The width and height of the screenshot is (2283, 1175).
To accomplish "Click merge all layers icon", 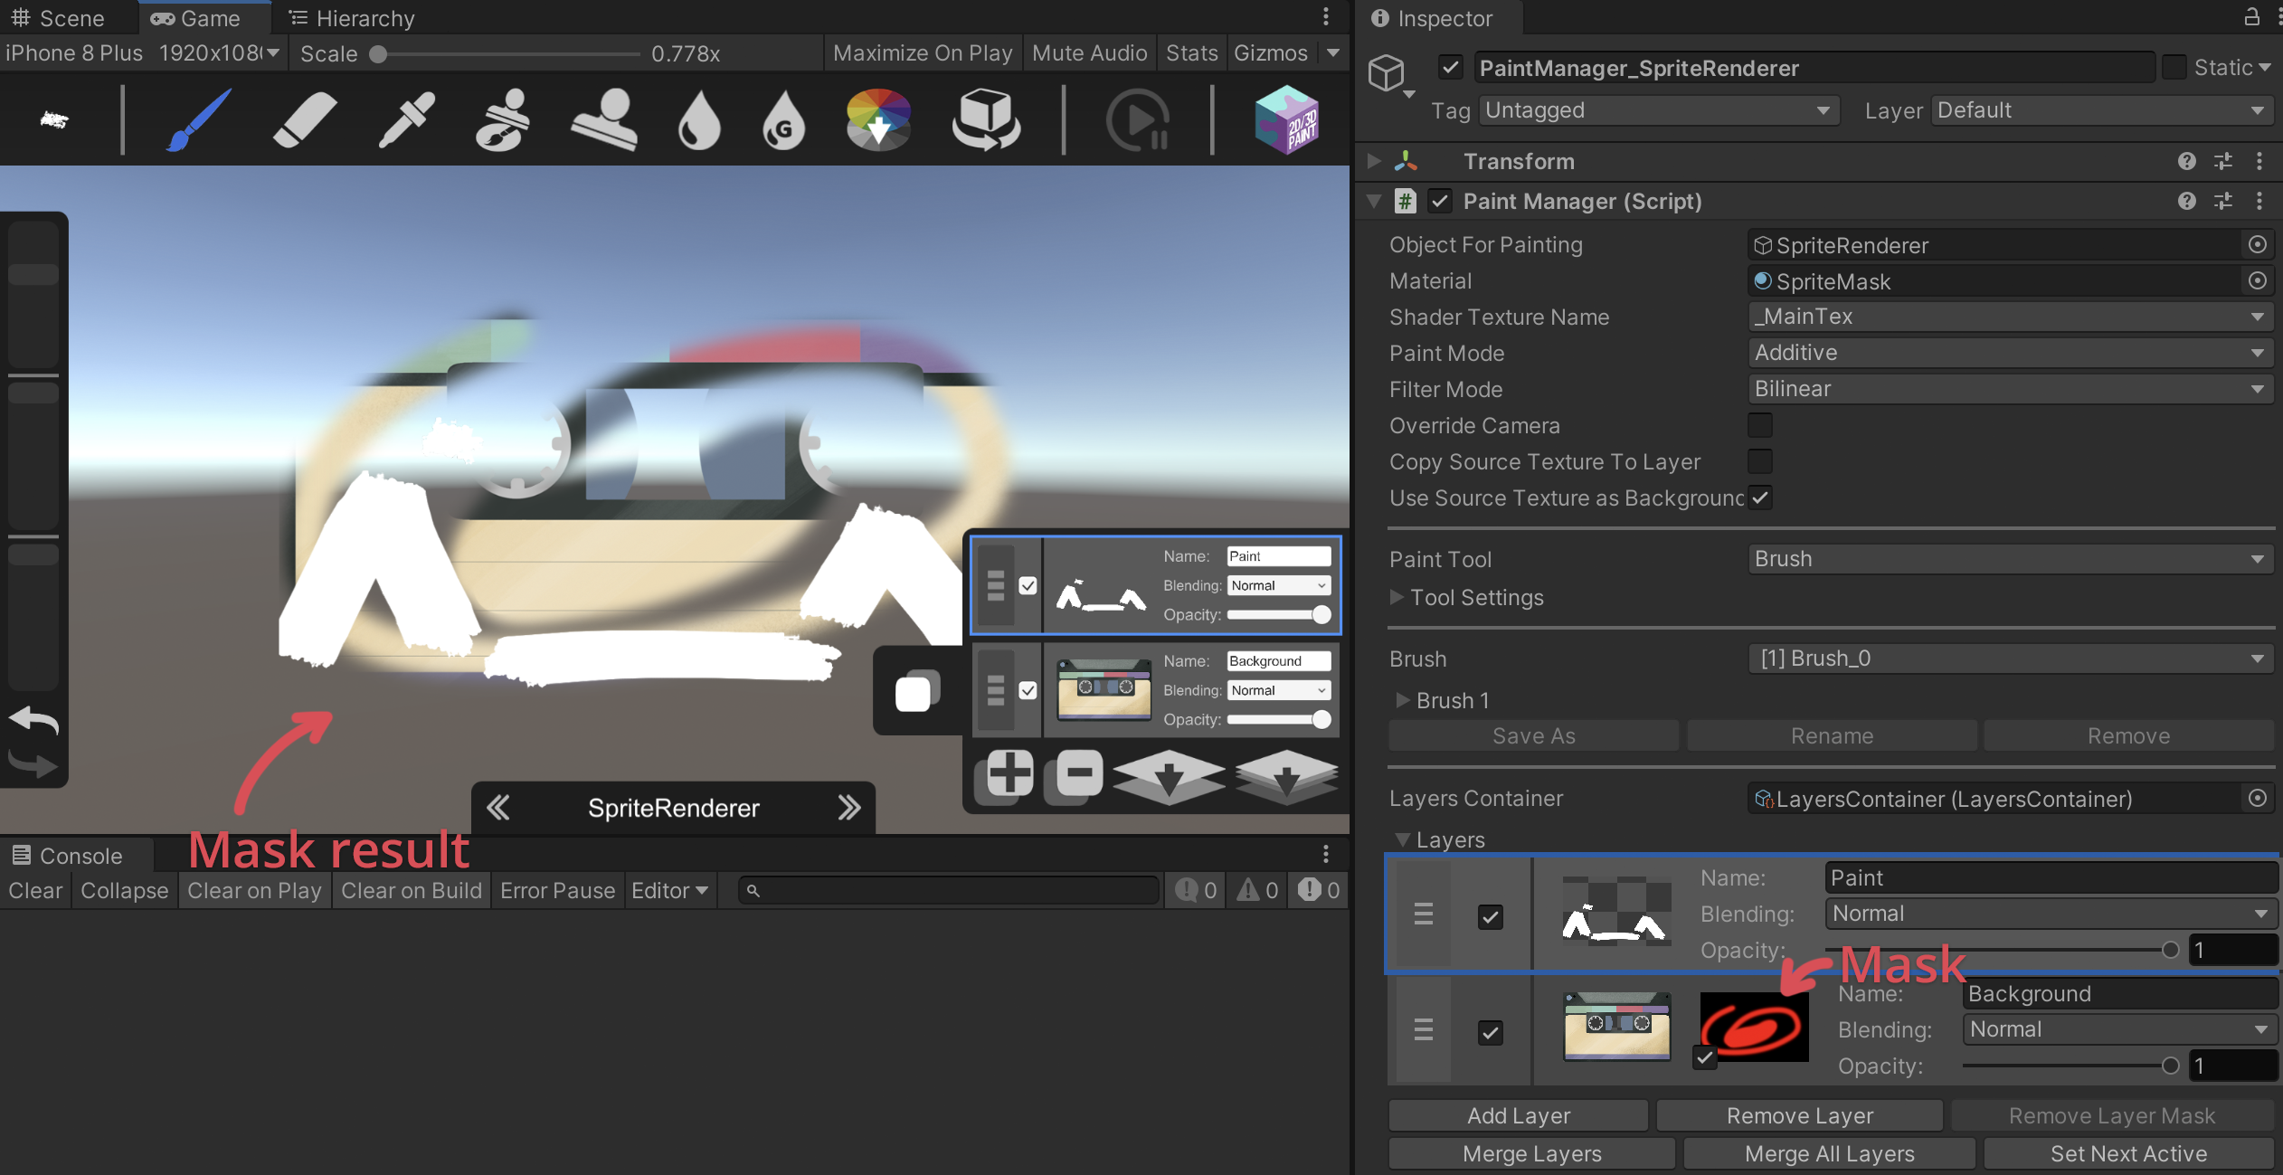I will coord(1286,776).
